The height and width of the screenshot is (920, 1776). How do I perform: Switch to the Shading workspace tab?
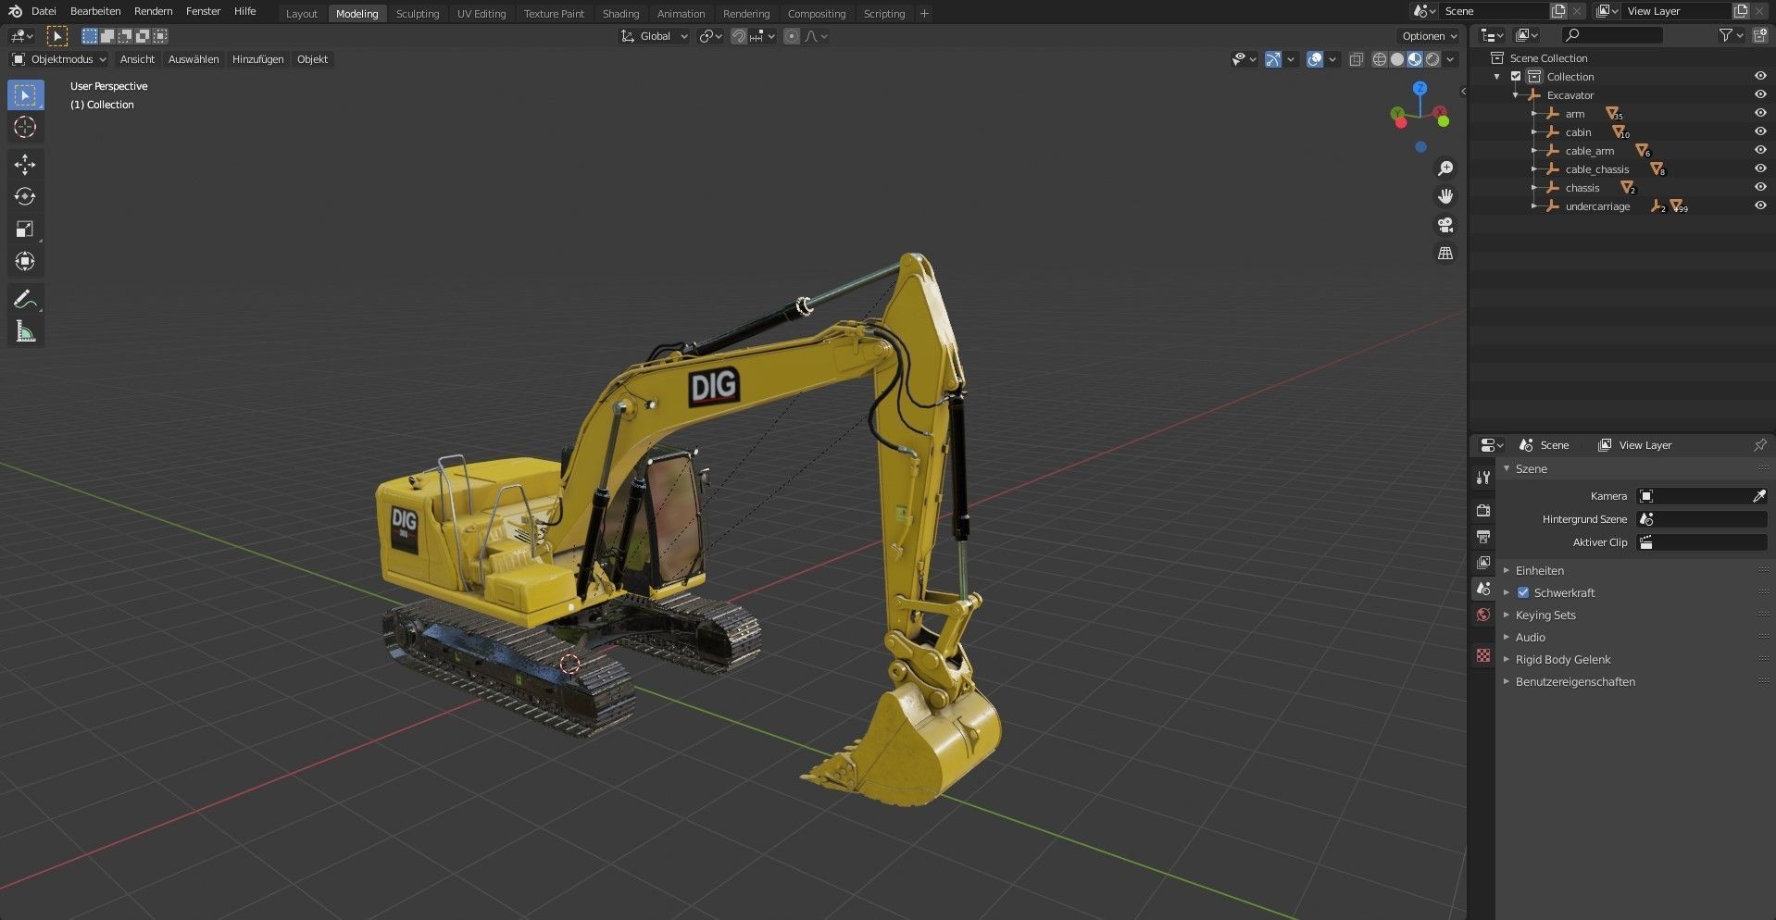pyautogui.click(x=620, y=14)
